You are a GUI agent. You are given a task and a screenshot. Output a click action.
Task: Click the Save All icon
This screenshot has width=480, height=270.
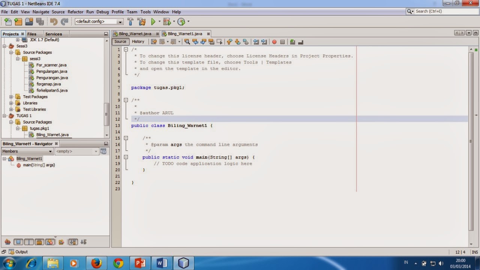click(x=40, y=21)
